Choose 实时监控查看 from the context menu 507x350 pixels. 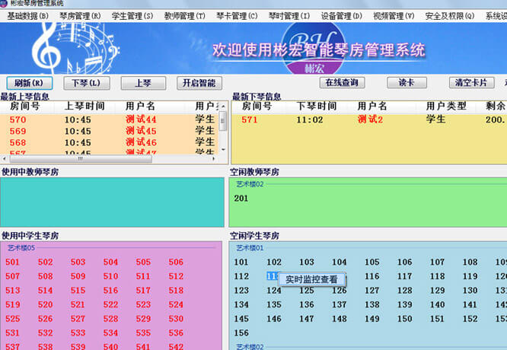point(312,280)
